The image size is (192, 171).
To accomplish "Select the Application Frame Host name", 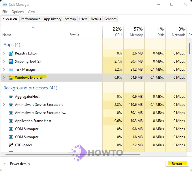I will (33, 121).
